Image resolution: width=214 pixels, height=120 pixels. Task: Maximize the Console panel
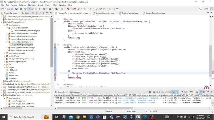pyautogui.click(x=211, y=92)
